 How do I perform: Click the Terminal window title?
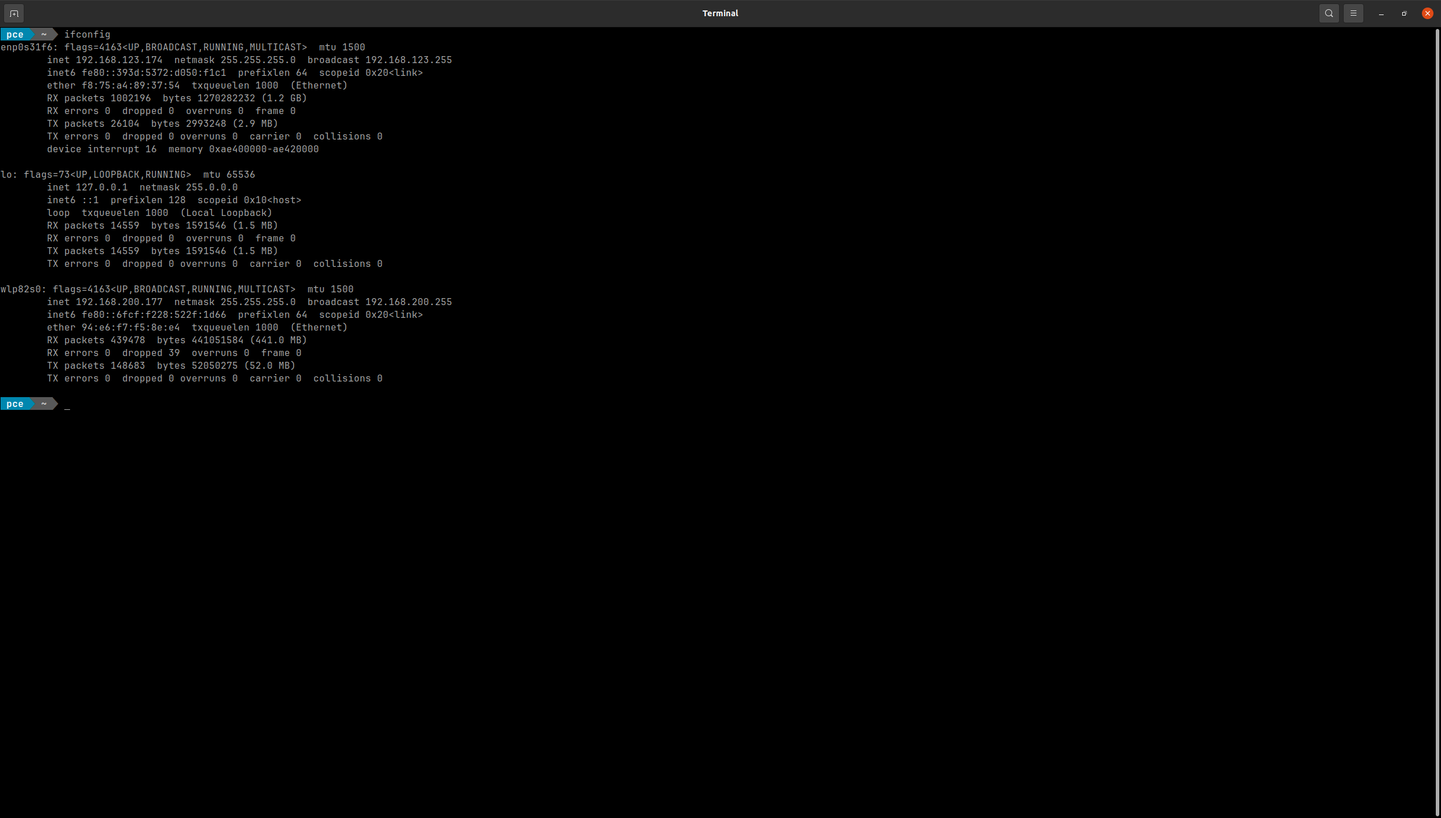[x=720, y=13]
